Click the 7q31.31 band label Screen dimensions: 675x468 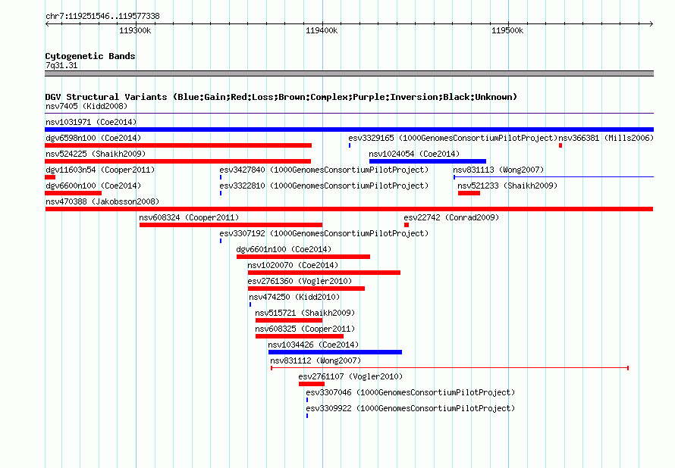pos(61,65)
